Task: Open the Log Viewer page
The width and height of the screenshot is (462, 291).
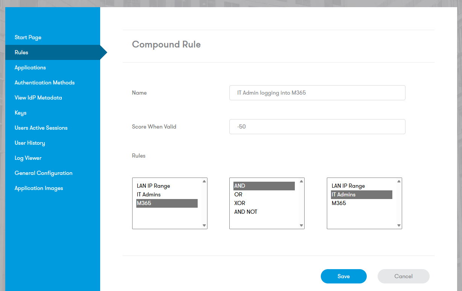Action: coord(28,158)
